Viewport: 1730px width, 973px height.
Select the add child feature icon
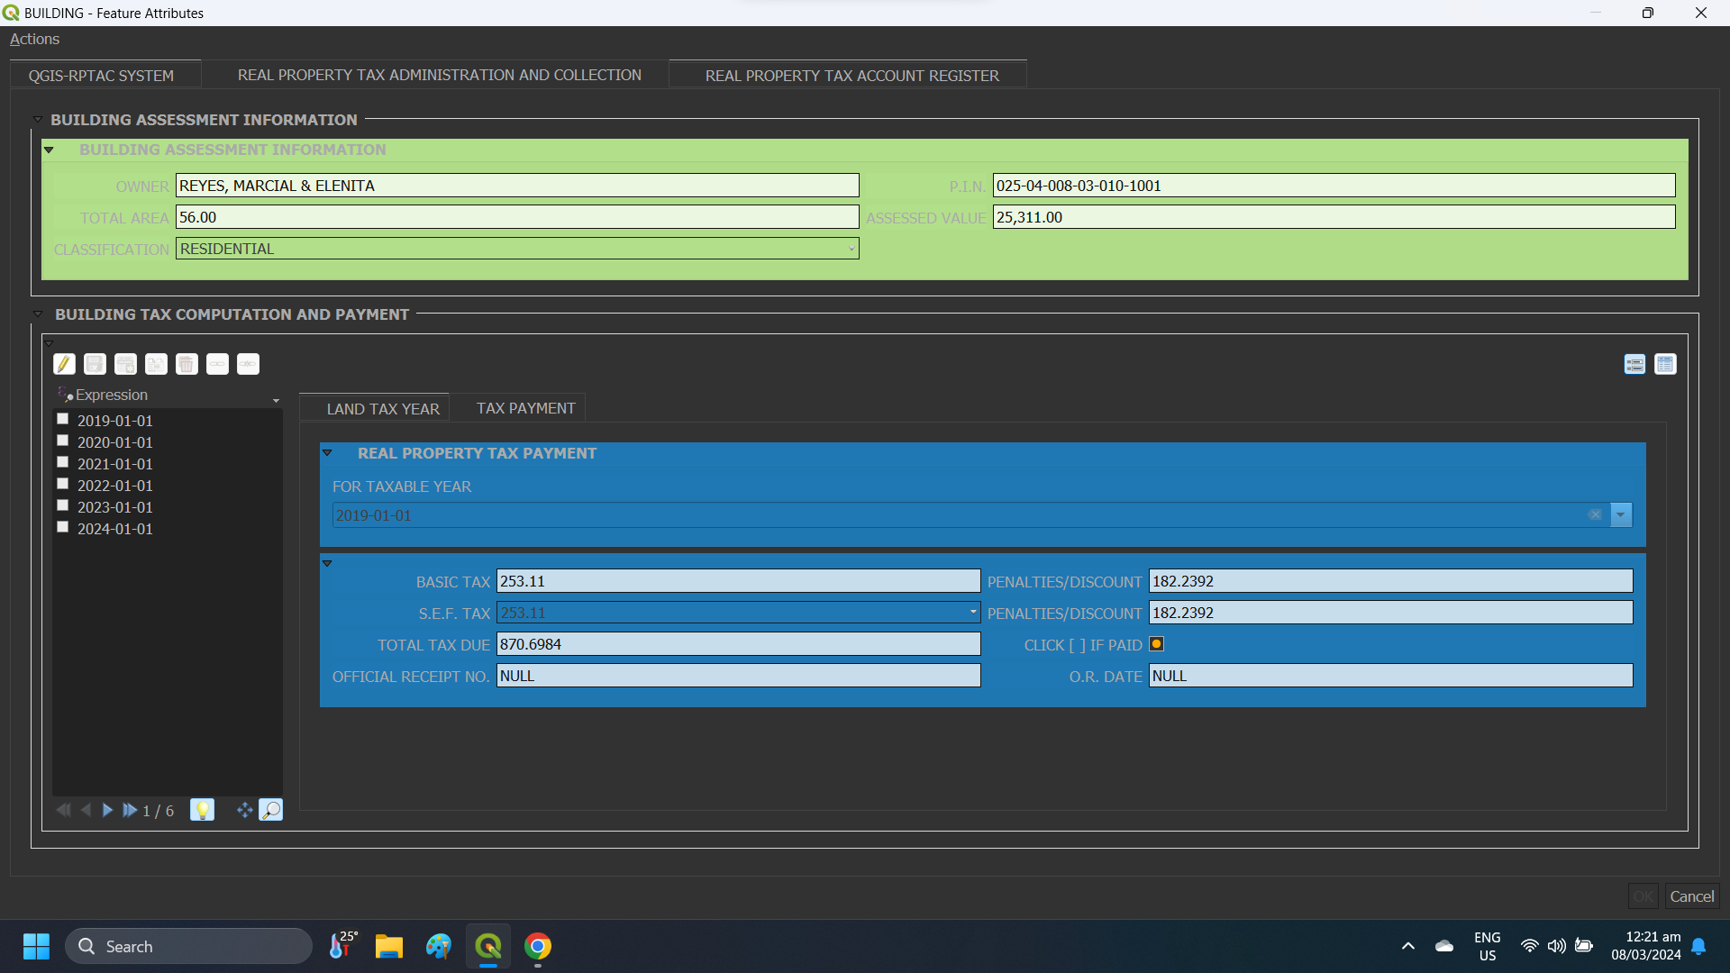[125, 364]
